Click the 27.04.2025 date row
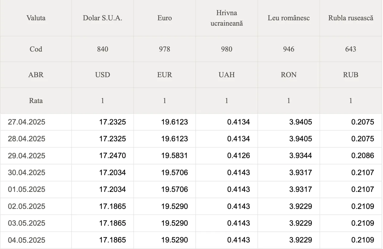 (x=191, y=122)
